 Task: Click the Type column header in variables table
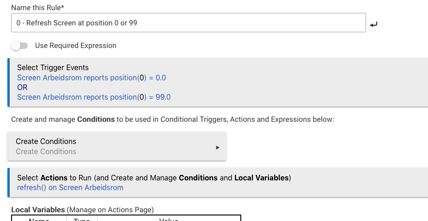coord(82,219)
